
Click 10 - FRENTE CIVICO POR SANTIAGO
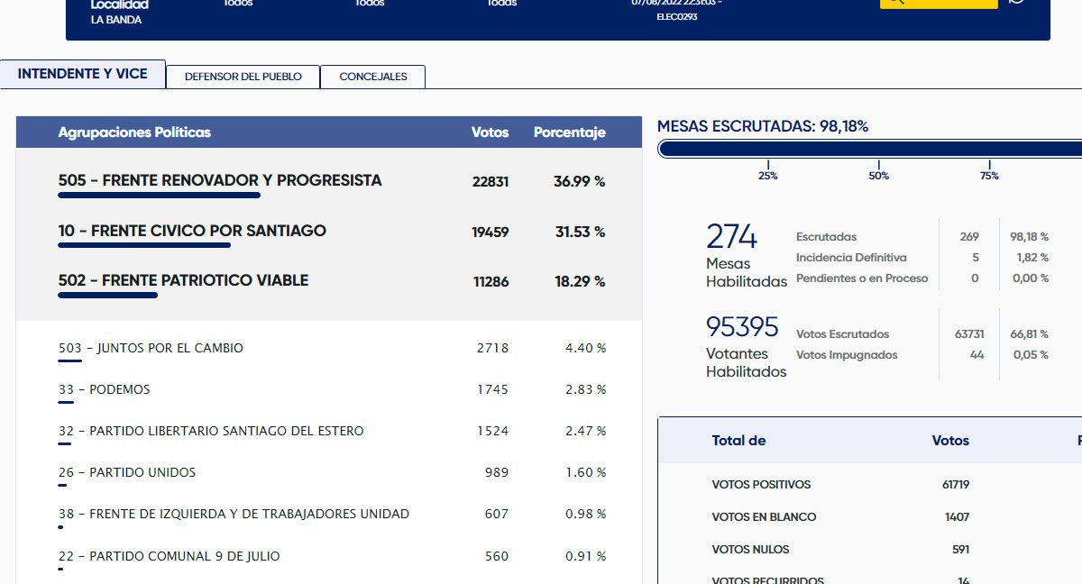[192, 231]
